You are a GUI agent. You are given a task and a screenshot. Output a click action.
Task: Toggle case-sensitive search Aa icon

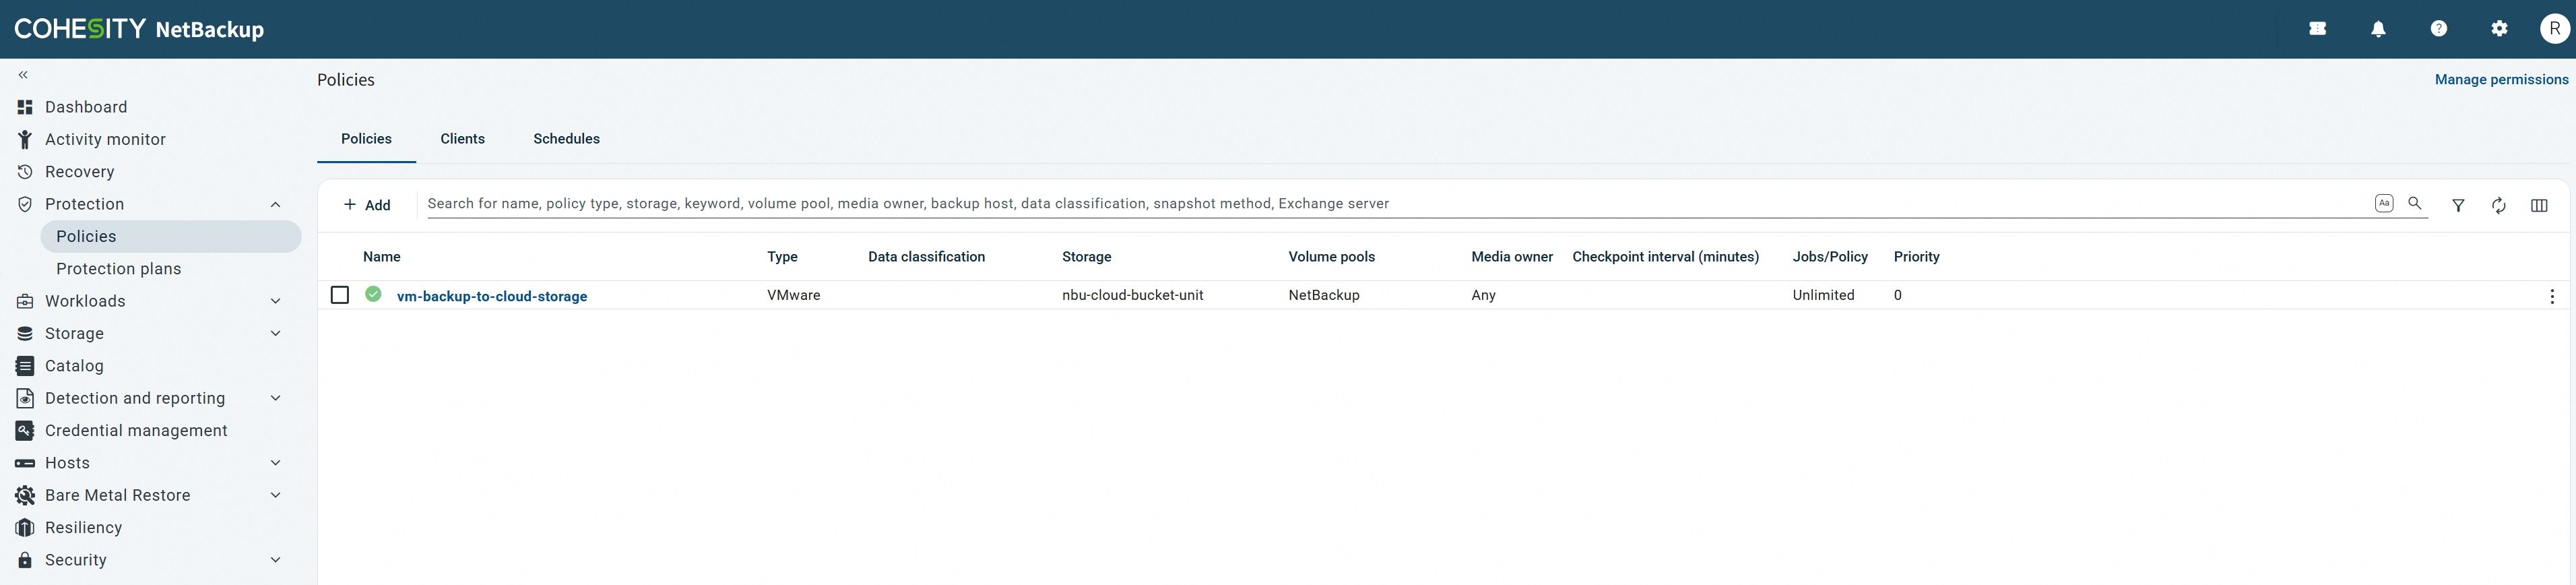(x=2384, y=203)
